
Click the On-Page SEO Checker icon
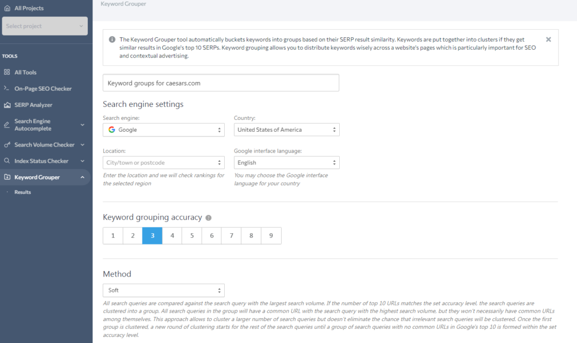point(7,88)
